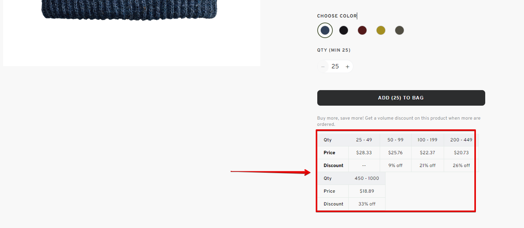Screen dimensions: 524x228
Task: Click the quantity field showing 25
Action: pyautogui.click(x=335, y=66)
